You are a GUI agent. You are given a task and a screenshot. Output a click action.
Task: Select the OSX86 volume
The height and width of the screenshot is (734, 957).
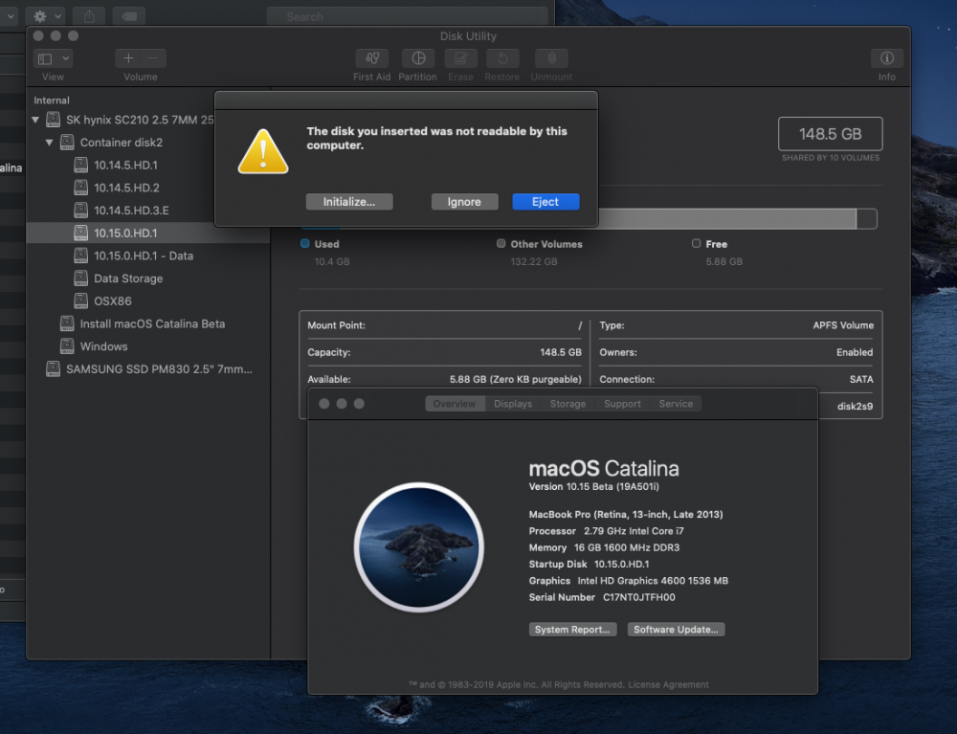[112, 300]
